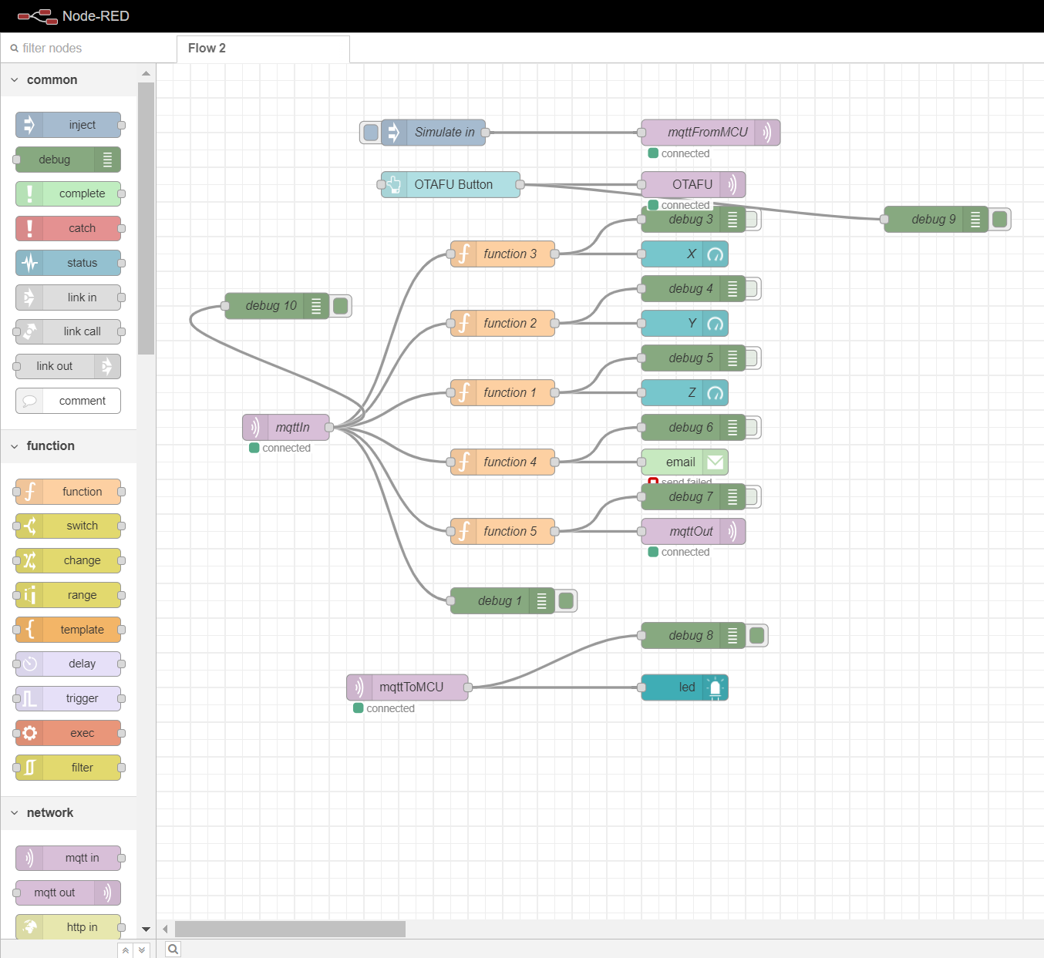Select the function 2 node
Screen dimensions: 1044x958
pos(503,324)
